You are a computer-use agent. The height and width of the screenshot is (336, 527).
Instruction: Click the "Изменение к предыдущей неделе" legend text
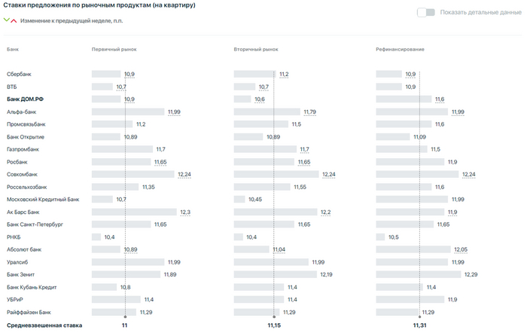click(x=72, y=20)
